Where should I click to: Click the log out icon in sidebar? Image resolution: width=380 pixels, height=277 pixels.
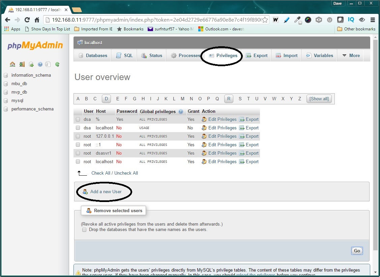(x=22, y=64)
